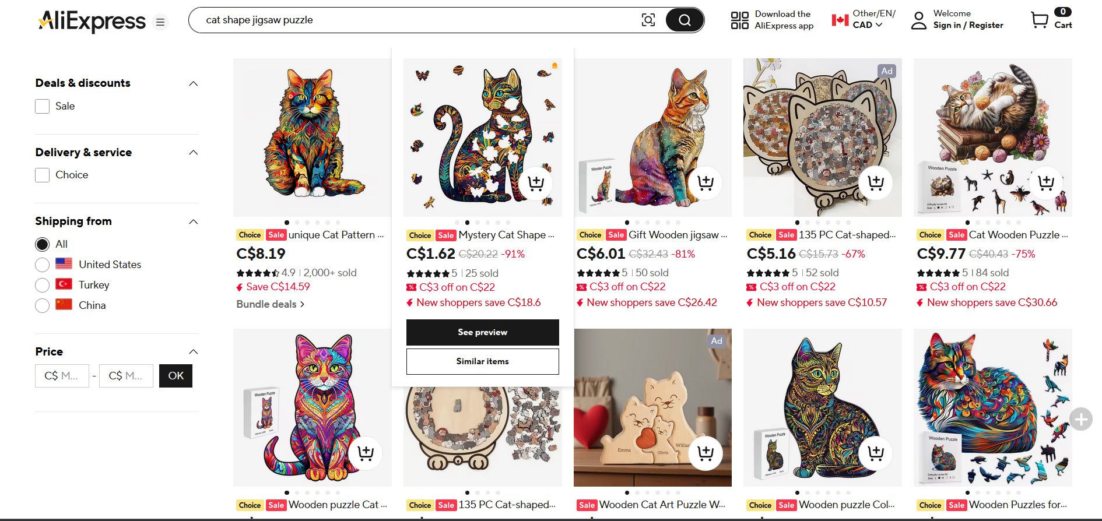Open the hamburger menu beside the logo
1102x521 pixels.
(160, 22)
